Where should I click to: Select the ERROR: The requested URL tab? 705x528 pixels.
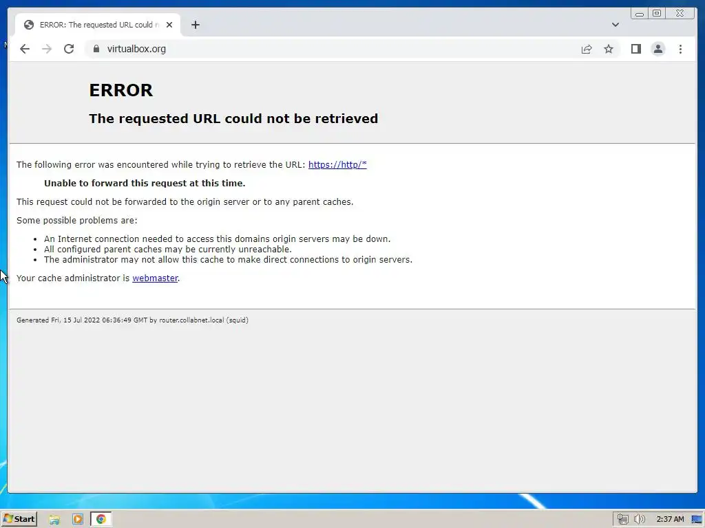[x=98, y=25]
